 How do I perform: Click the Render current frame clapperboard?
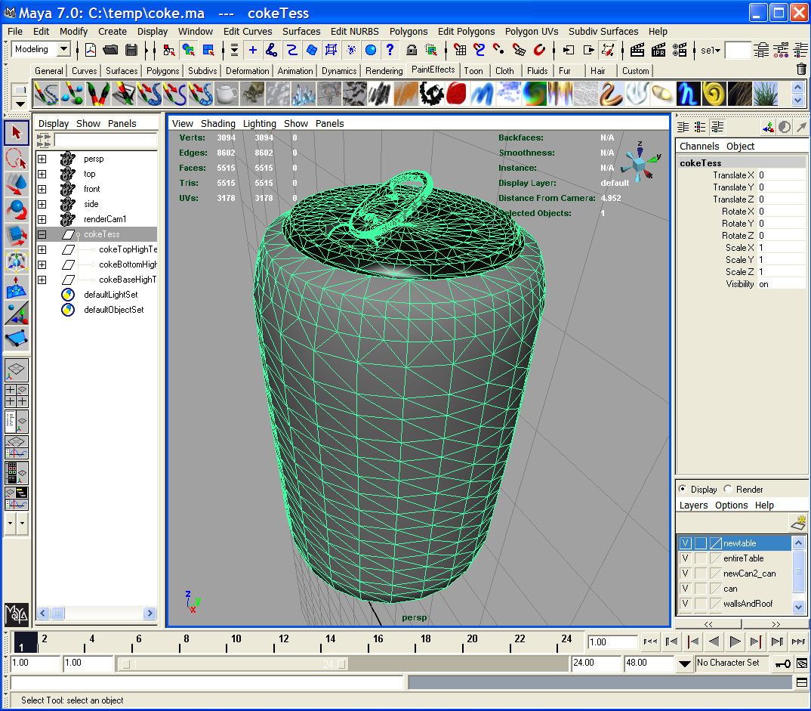[637, 50]
